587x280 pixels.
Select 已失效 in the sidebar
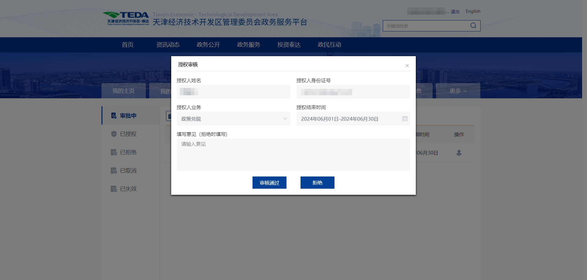tap(131, 189)
